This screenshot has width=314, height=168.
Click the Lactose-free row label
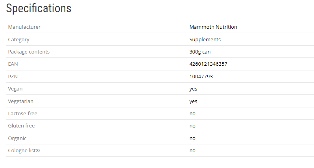[x=23, y=113]
